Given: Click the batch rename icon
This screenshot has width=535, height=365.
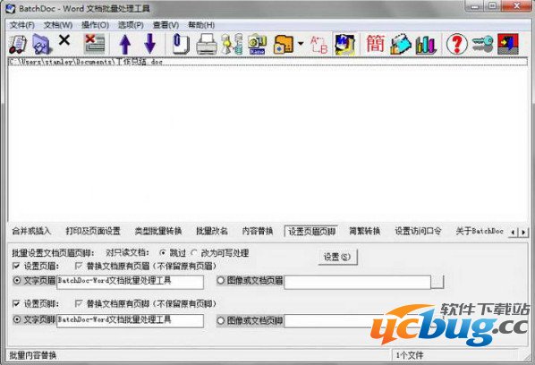Looking at the screenshot, I should pyautogui.click(x=258, y=44).
